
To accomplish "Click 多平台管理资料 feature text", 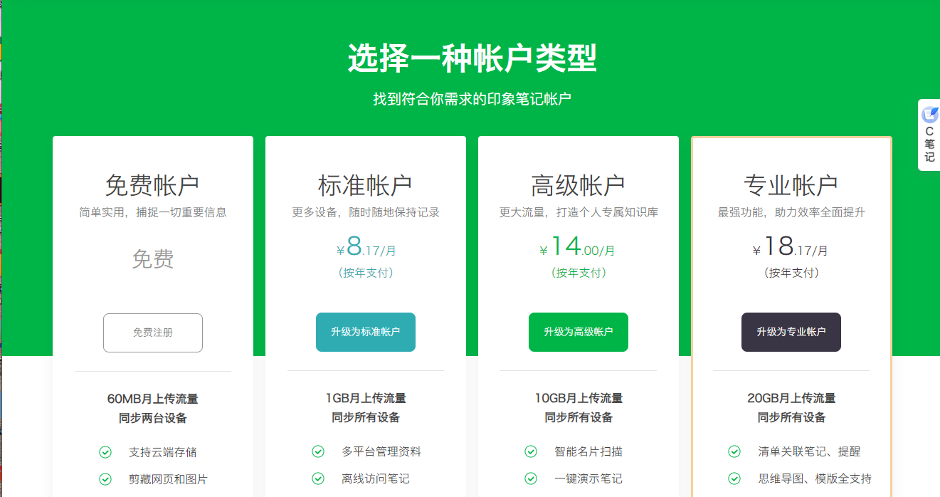I will [381, 451].
